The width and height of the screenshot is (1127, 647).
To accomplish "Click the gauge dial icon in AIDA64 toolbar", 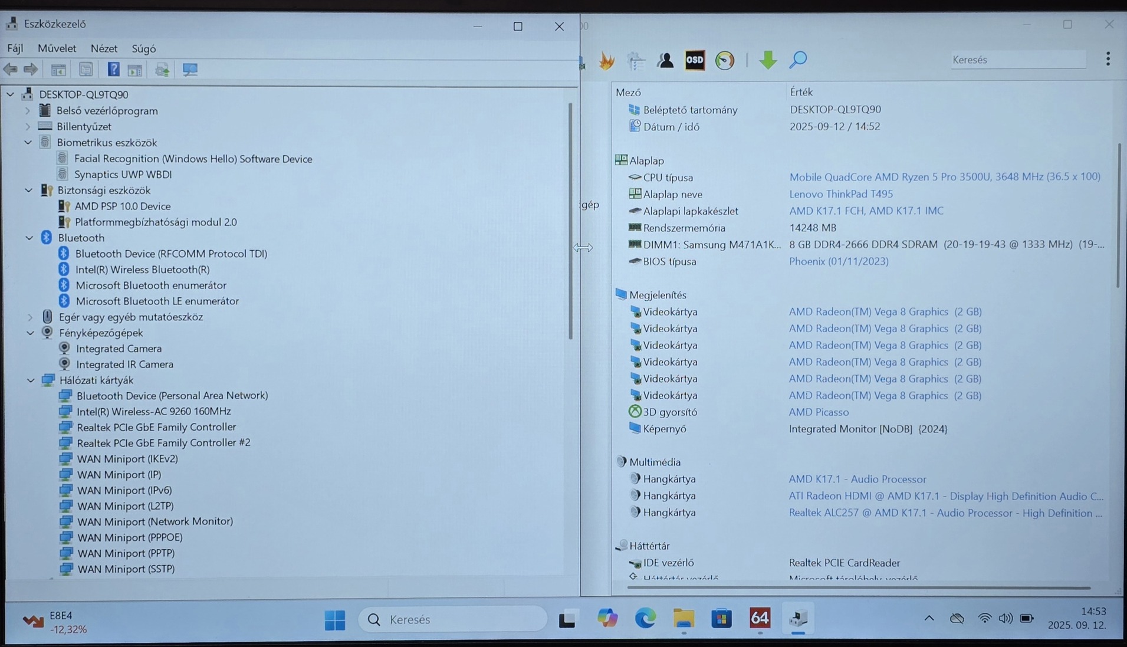I will (725, 60).
